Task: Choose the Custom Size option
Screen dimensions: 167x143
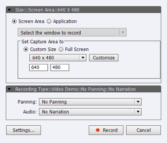Action: (x=26, y=49)
